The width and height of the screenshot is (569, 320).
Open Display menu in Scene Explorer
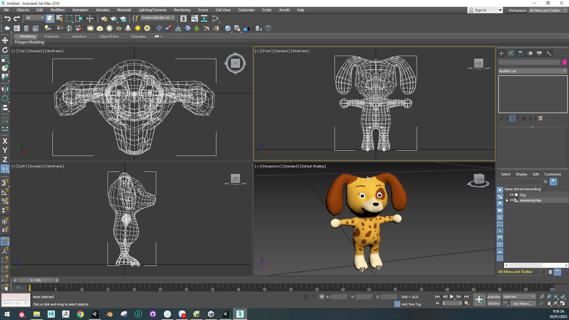point(521,174)
